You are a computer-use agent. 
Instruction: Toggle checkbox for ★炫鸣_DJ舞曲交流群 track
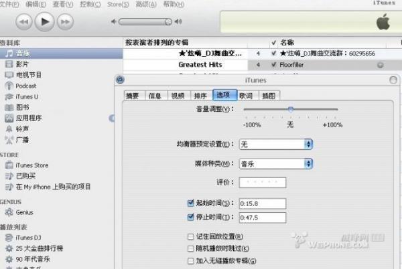point(274,54)
